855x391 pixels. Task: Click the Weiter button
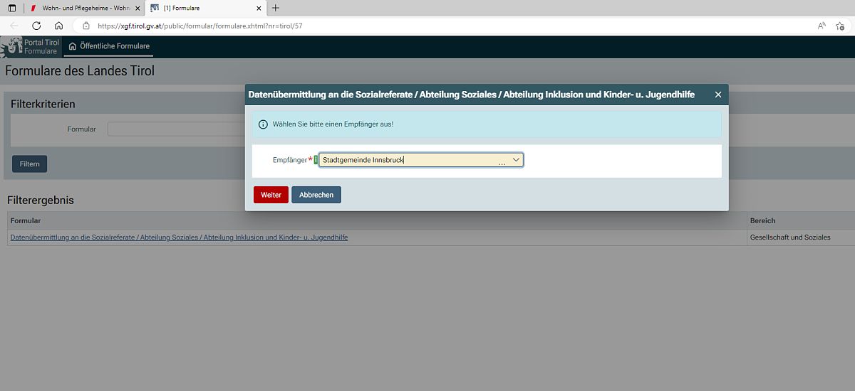pos(271,195)
